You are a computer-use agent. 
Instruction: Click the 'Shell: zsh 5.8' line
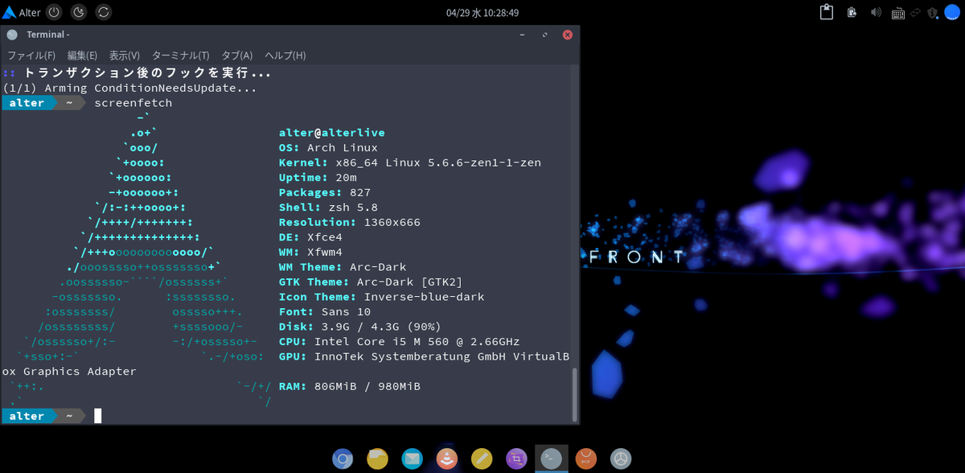[x=328, y=208]
